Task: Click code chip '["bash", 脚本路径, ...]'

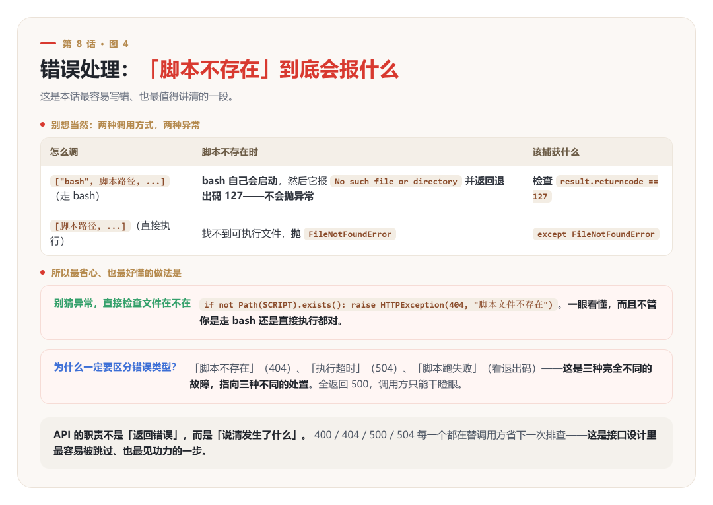Action: click(x=110, y=182)
